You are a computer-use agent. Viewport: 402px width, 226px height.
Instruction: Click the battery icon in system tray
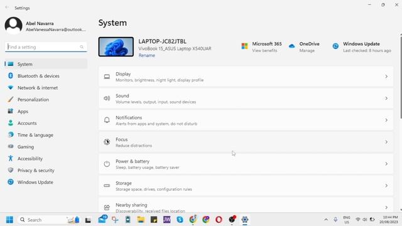click(372, 220)
